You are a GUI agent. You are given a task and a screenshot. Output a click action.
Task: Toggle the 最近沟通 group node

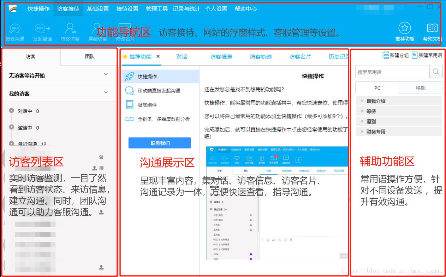click(12, 144)
